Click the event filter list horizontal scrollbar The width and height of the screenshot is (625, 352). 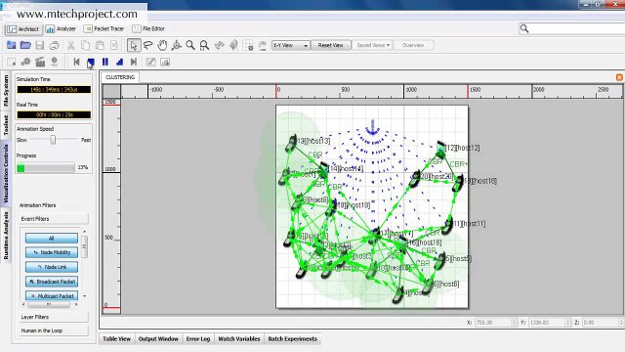pyautogui.click(x=50, y=304)
